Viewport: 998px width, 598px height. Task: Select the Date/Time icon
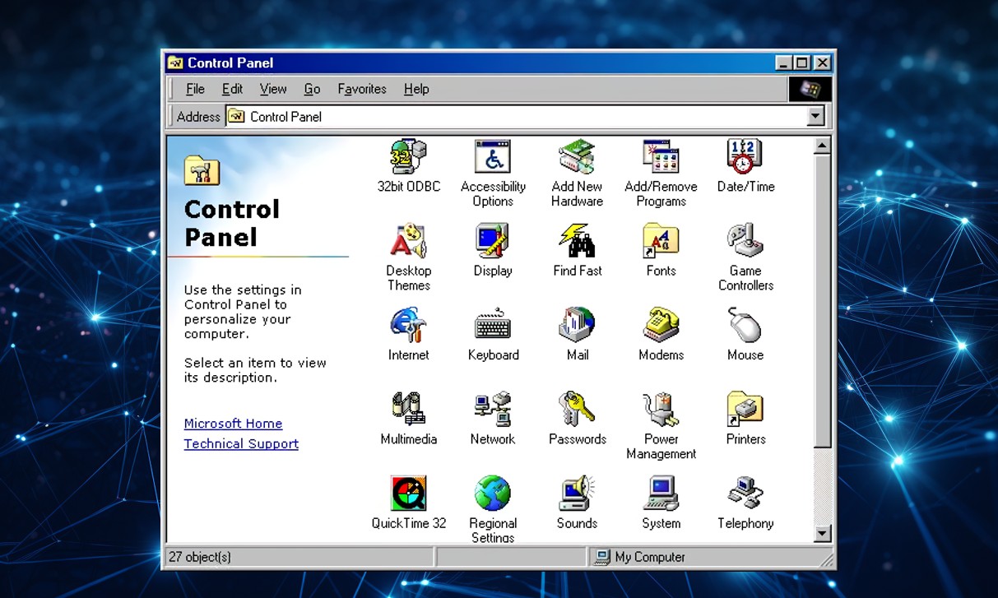click(x=745, y=156)
